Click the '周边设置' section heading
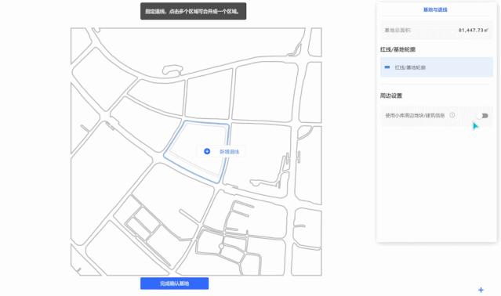501x296 pixels. click(x=391, y=96)
